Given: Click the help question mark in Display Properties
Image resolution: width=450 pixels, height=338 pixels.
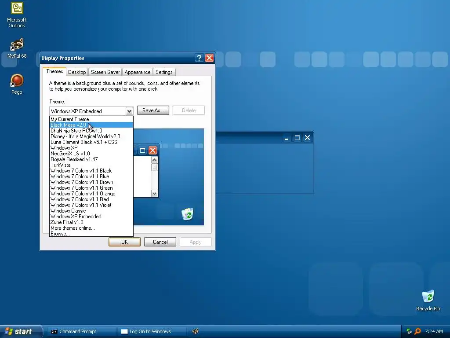Looking at the screenshot, I should (x=199, y=58).
